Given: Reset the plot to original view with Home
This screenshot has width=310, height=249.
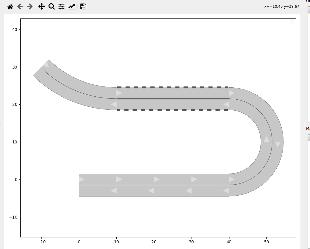Looking at the screenshot, I should pos(10,7).
